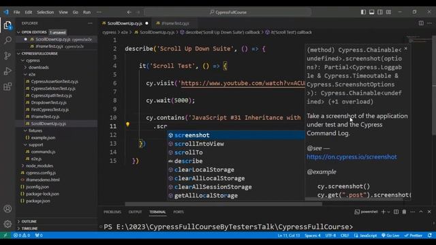
Task: Open Explorer Views and More Actions ellipsis
Action: click(x=90, y=23)
